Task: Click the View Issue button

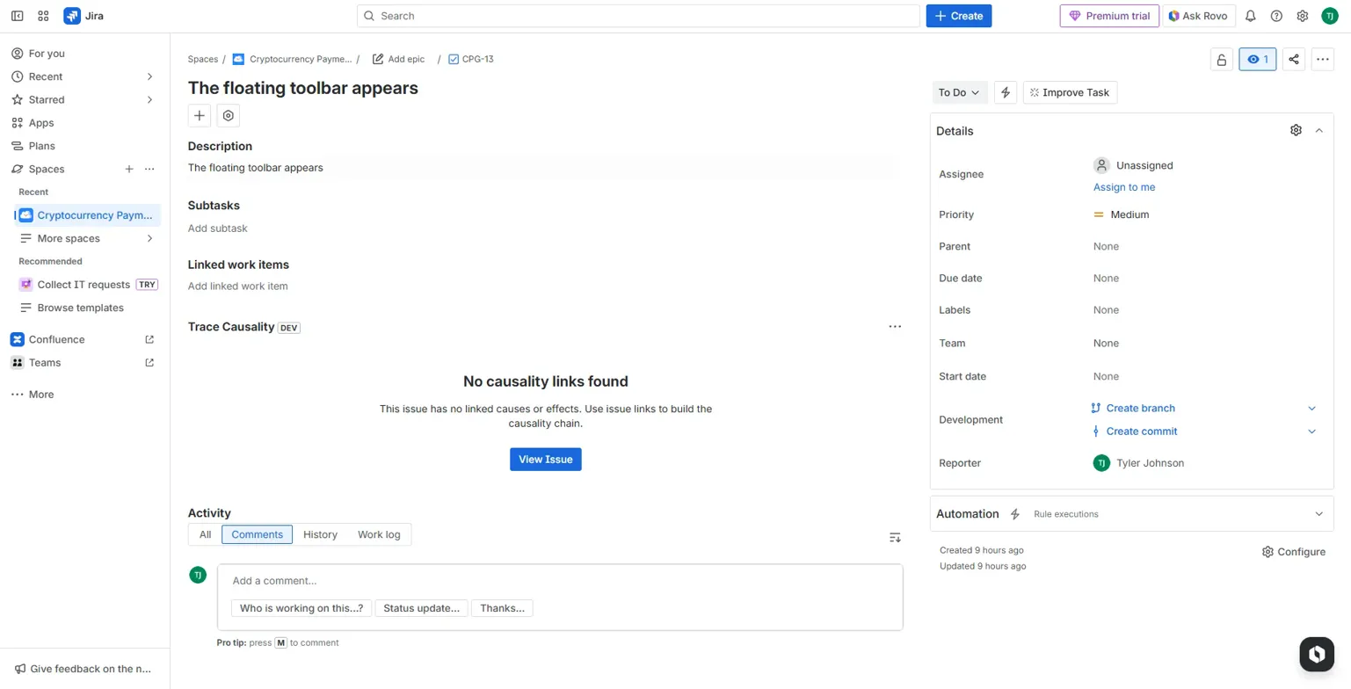Action: coord(545,459)
